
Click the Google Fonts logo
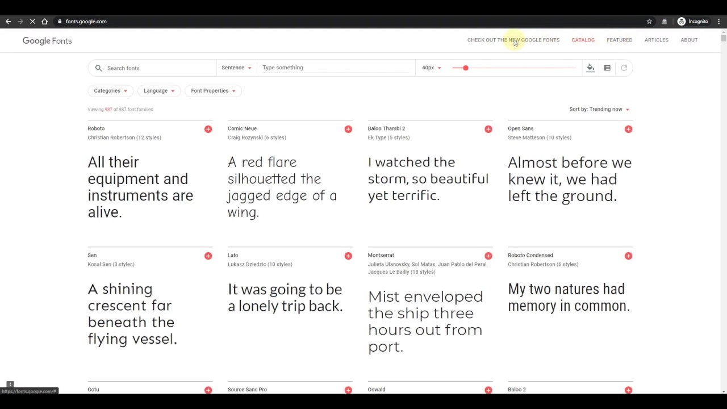tap(47, 41)
